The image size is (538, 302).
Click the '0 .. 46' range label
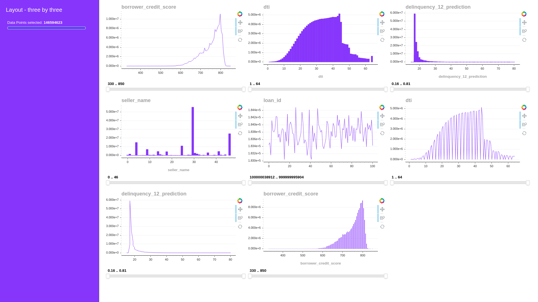[x=113, y=177]
